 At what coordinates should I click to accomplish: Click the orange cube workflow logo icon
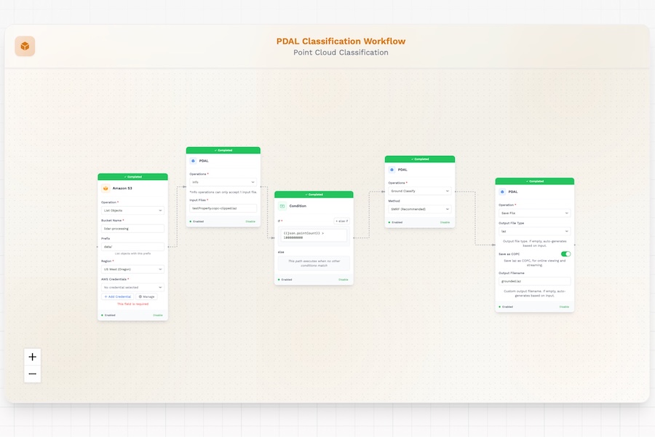tap(25, 47)
